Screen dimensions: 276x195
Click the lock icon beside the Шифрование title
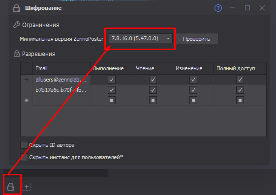coord(16,8)
